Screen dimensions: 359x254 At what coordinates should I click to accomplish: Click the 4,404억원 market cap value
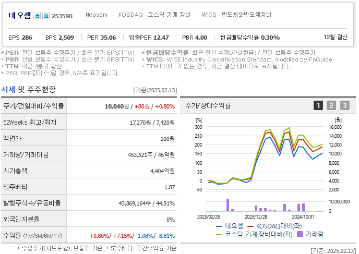(x=162, y=171)
